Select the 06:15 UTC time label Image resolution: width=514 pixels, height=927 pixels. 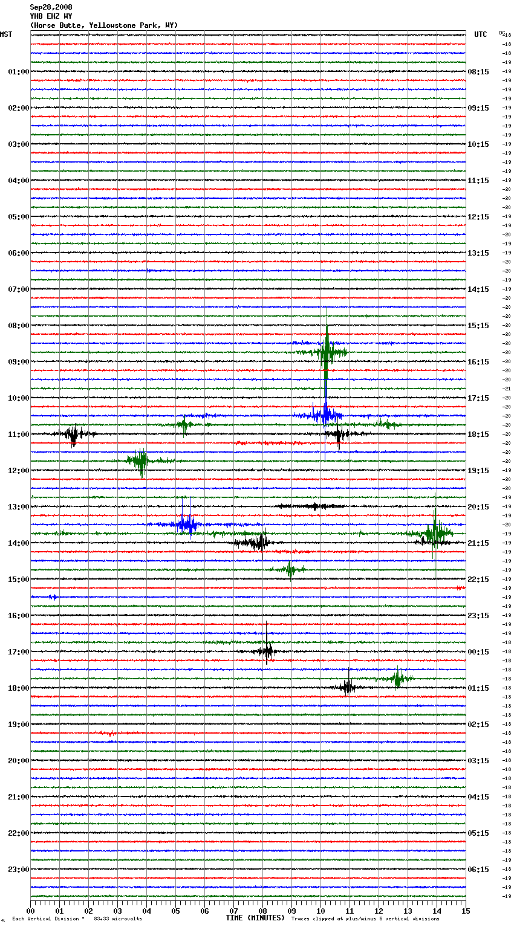pos(478,870)
